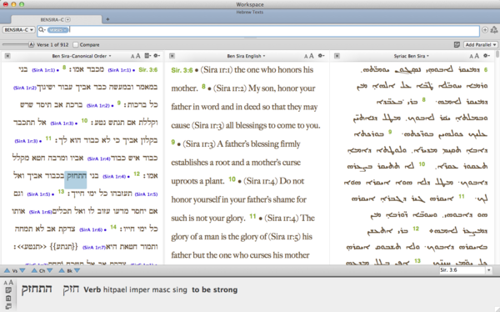Screen dimensions: 500x312
Task: Click the Sir. 3:6 go-to verse box
Action: 462,270
